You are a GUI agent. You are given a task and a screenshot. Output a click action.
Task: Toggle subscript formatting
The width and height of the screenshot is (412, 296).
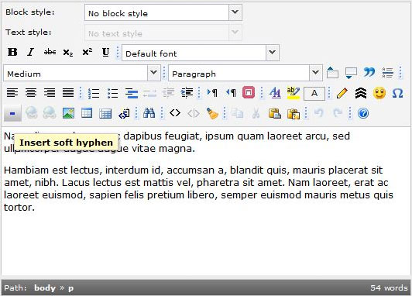[x=68, y=53]
